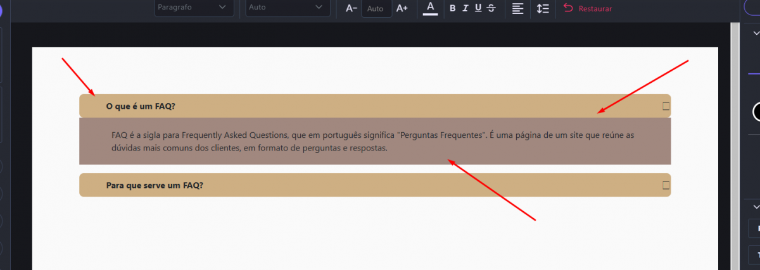The width and height of the screenshot is (760, 270).
Task: Expand the "Para que serve um FAQ?" item
Action: pyautogui.click(x=666, y=185)
